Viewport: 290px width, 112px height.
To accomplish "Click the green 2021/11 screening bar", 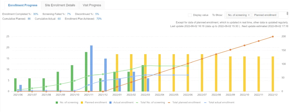I will click(86, 71).
